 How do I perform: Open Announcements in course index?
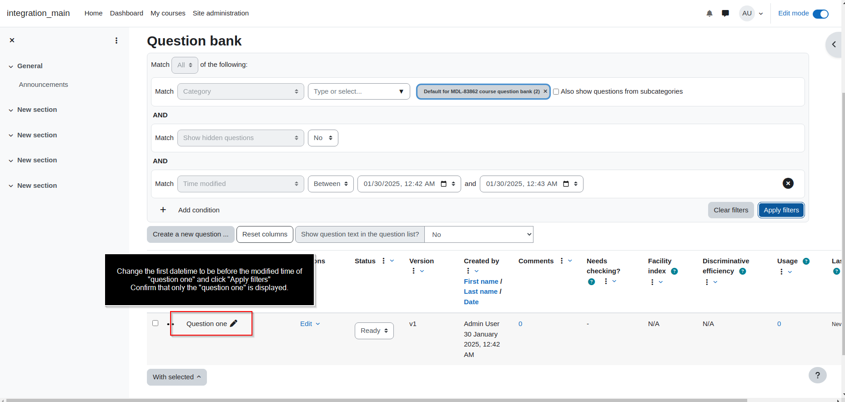[x=43, y=85]
